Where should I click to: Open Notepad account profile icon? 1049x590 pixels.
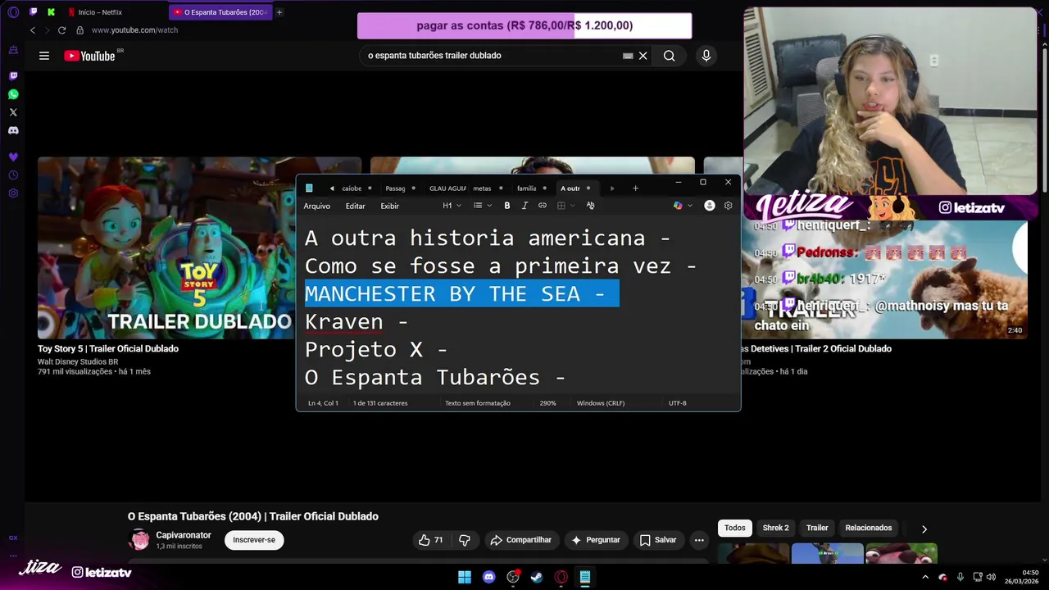pyautogui.click(x=710, y=206)
